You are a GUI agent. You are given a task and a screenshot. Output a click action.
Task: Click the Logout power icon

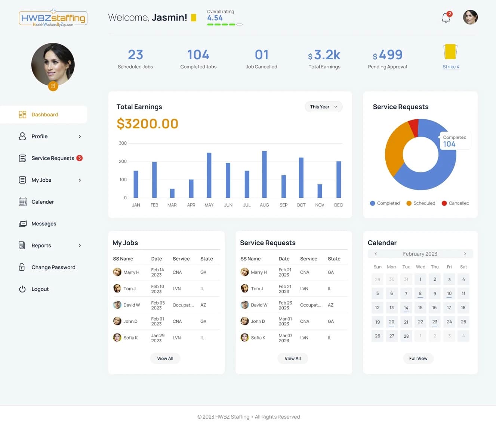pyautogui.click(x=22, y=289)
